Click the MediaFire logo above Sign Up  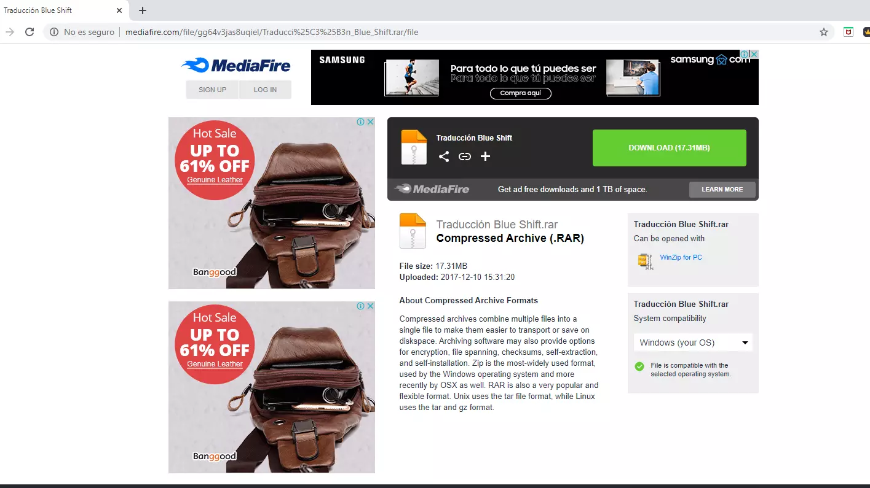pos(236,65)
